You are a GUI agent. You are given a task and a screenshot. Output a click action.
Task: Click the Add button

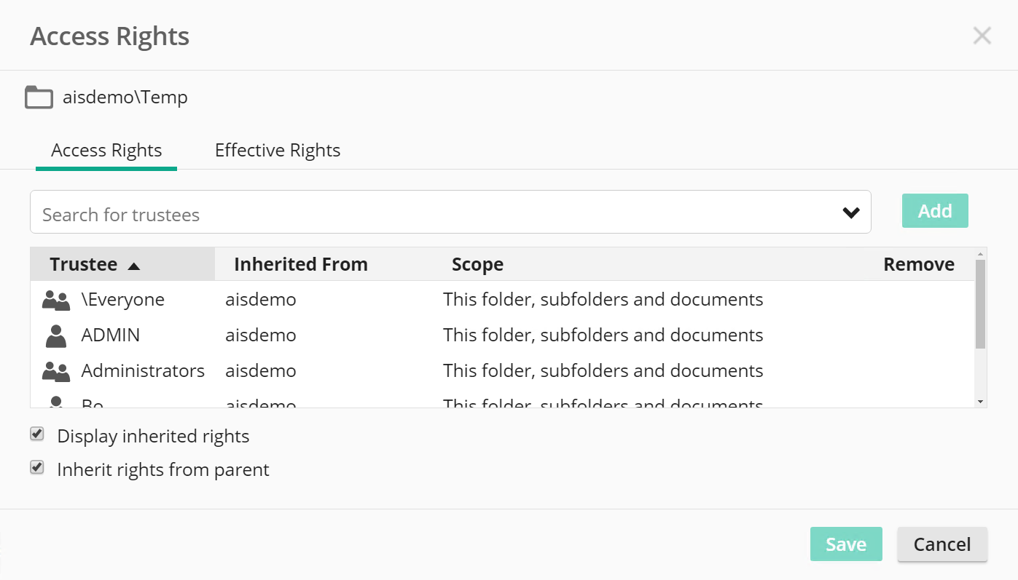coord(935,211)
